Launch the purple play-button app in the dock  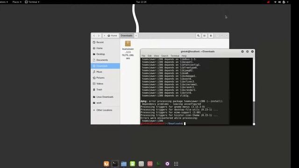[x=167, y=164]
